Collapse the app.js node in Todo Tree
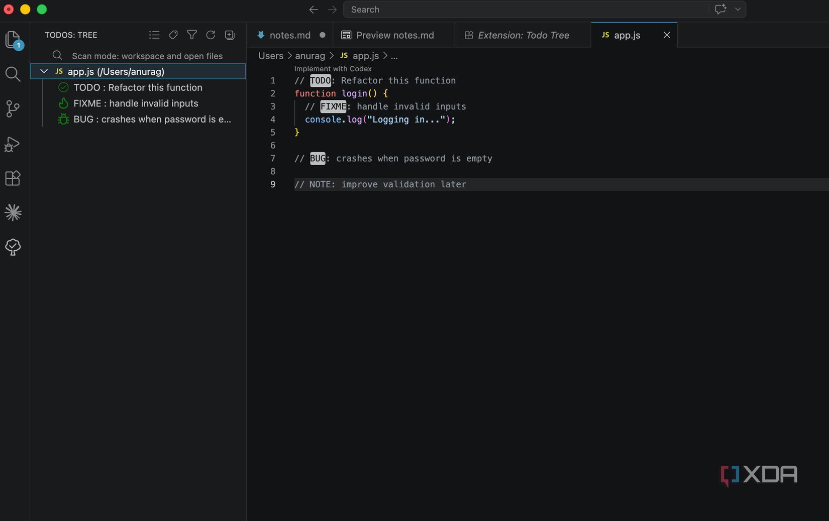The image size is (829, 521). tap(44, 71)
